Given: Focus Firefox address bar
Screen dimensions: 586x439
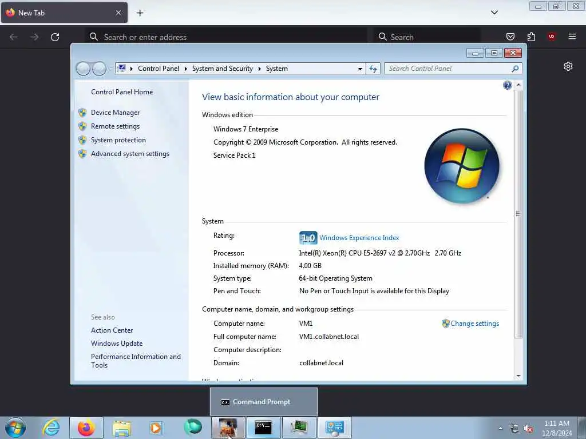Looking at the screenshot, I should click(226, 37).
